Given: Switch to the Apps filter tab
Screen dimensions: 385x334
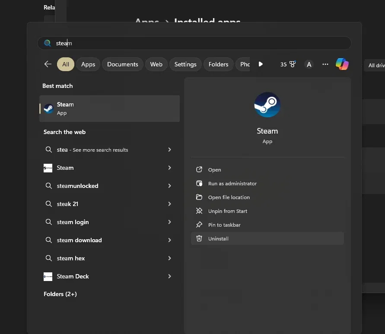Looking at the screenshot, I should pos(88,64).
